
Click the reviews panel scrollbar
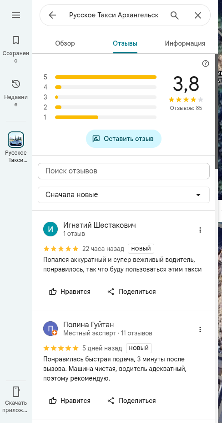[217, 110]
